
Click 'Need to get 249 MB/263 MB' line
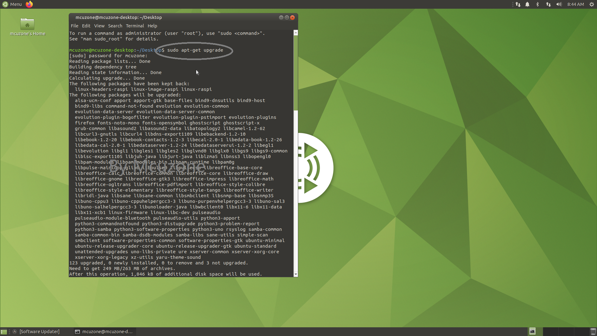coord(122,268)
